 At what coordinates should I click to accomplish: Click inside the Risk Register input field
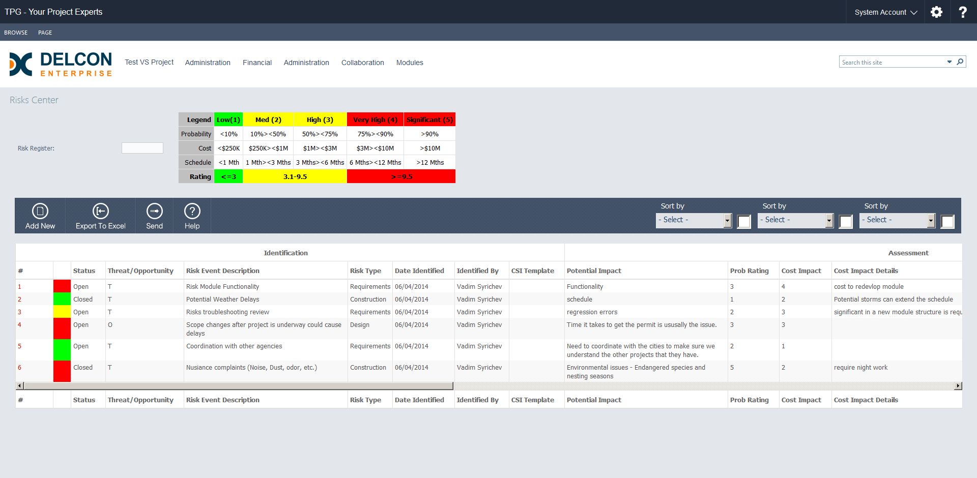(142, 148)
